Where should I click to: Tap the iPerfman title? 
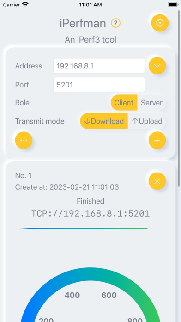pos(83,23)
